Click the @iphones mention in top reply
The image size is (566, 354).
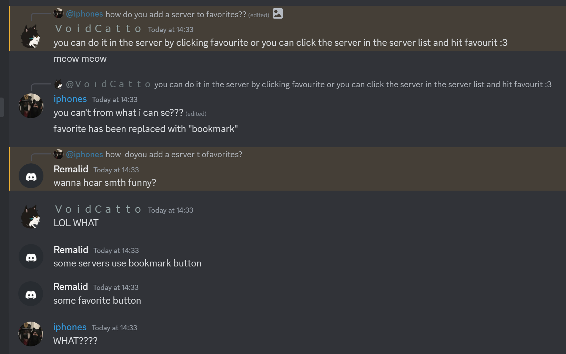tap(84, 14)
